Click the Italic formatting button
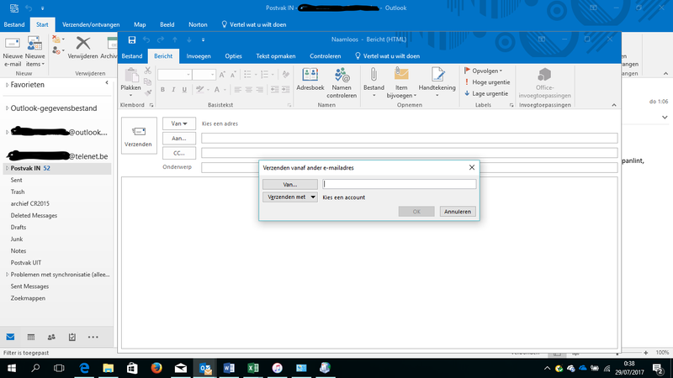The height and width of the screenshot is (378, 673). (173, 90)
